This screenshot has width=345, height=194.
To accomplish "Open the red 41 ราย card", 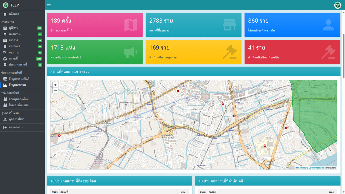I will pyautogui.click(x=292, y=52).
